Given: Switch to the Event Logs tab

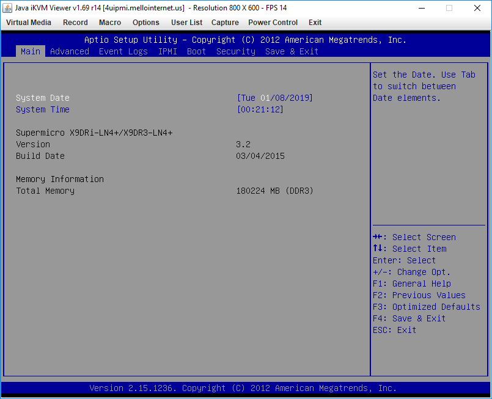Looking at the screenshot, I should [x=123, y=51].
